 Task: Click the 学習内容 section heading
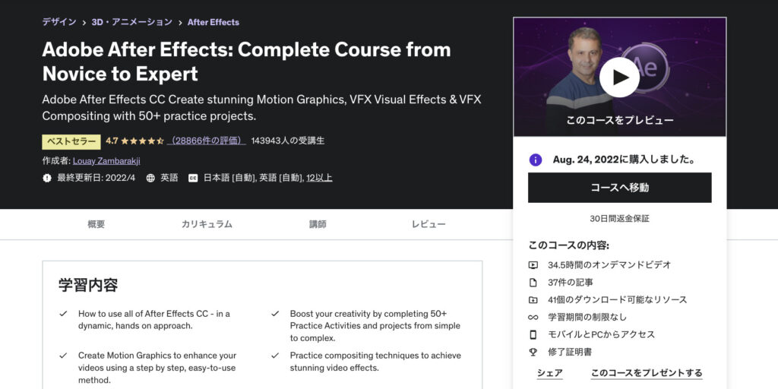pyautogui.click(x=88, y=286)
